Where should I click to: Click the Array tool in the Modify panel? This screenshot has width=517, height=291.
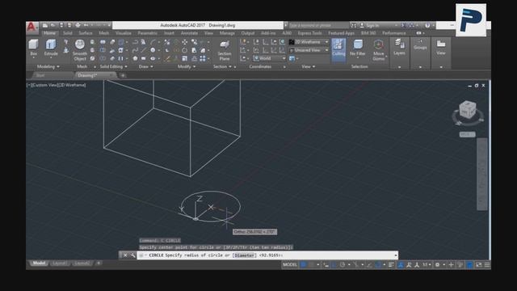pos(203,58)
